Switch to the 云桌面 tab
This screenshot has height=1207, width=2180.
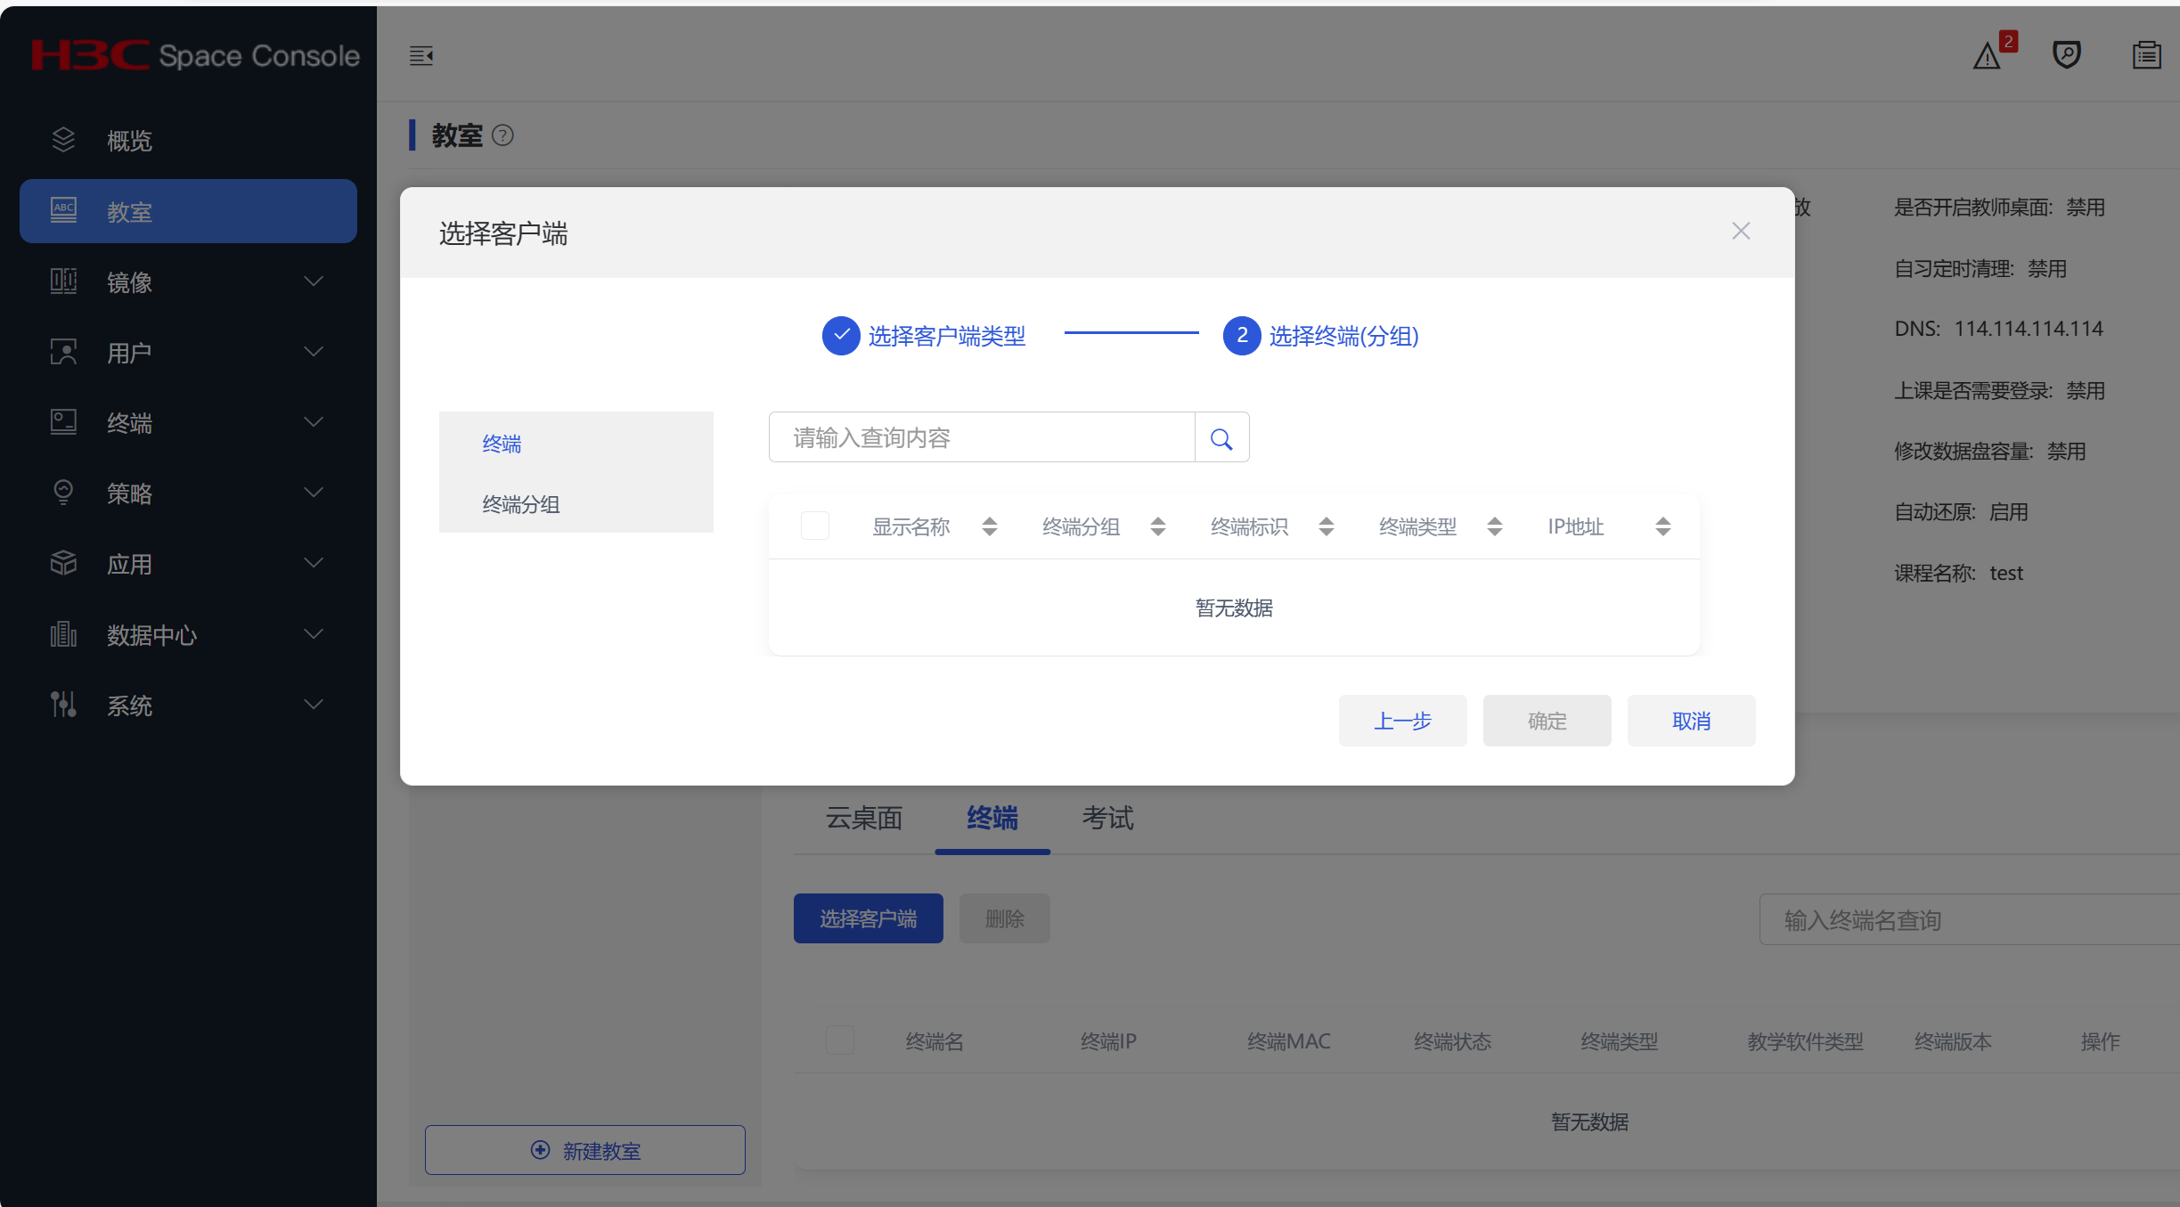(x=863, y=818)
